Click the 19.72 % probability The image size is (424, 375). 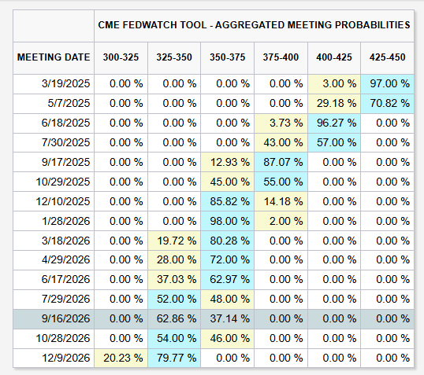pos(174,241)
